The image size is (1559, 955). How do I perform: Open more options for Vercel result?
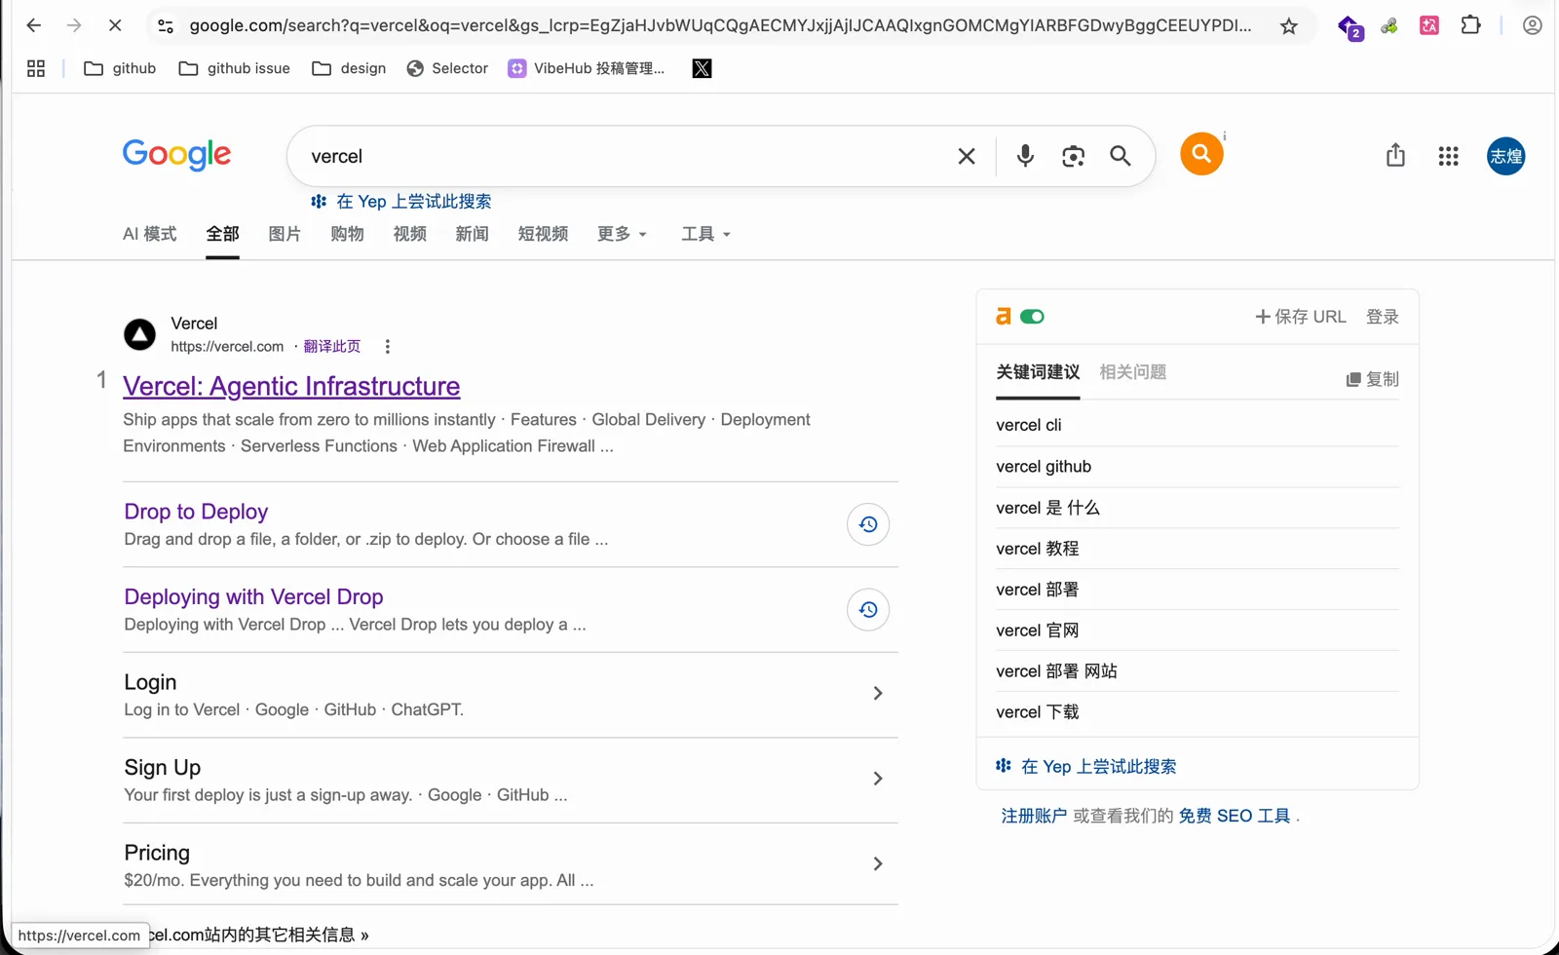pyautogui.click(x=387, y=347)
